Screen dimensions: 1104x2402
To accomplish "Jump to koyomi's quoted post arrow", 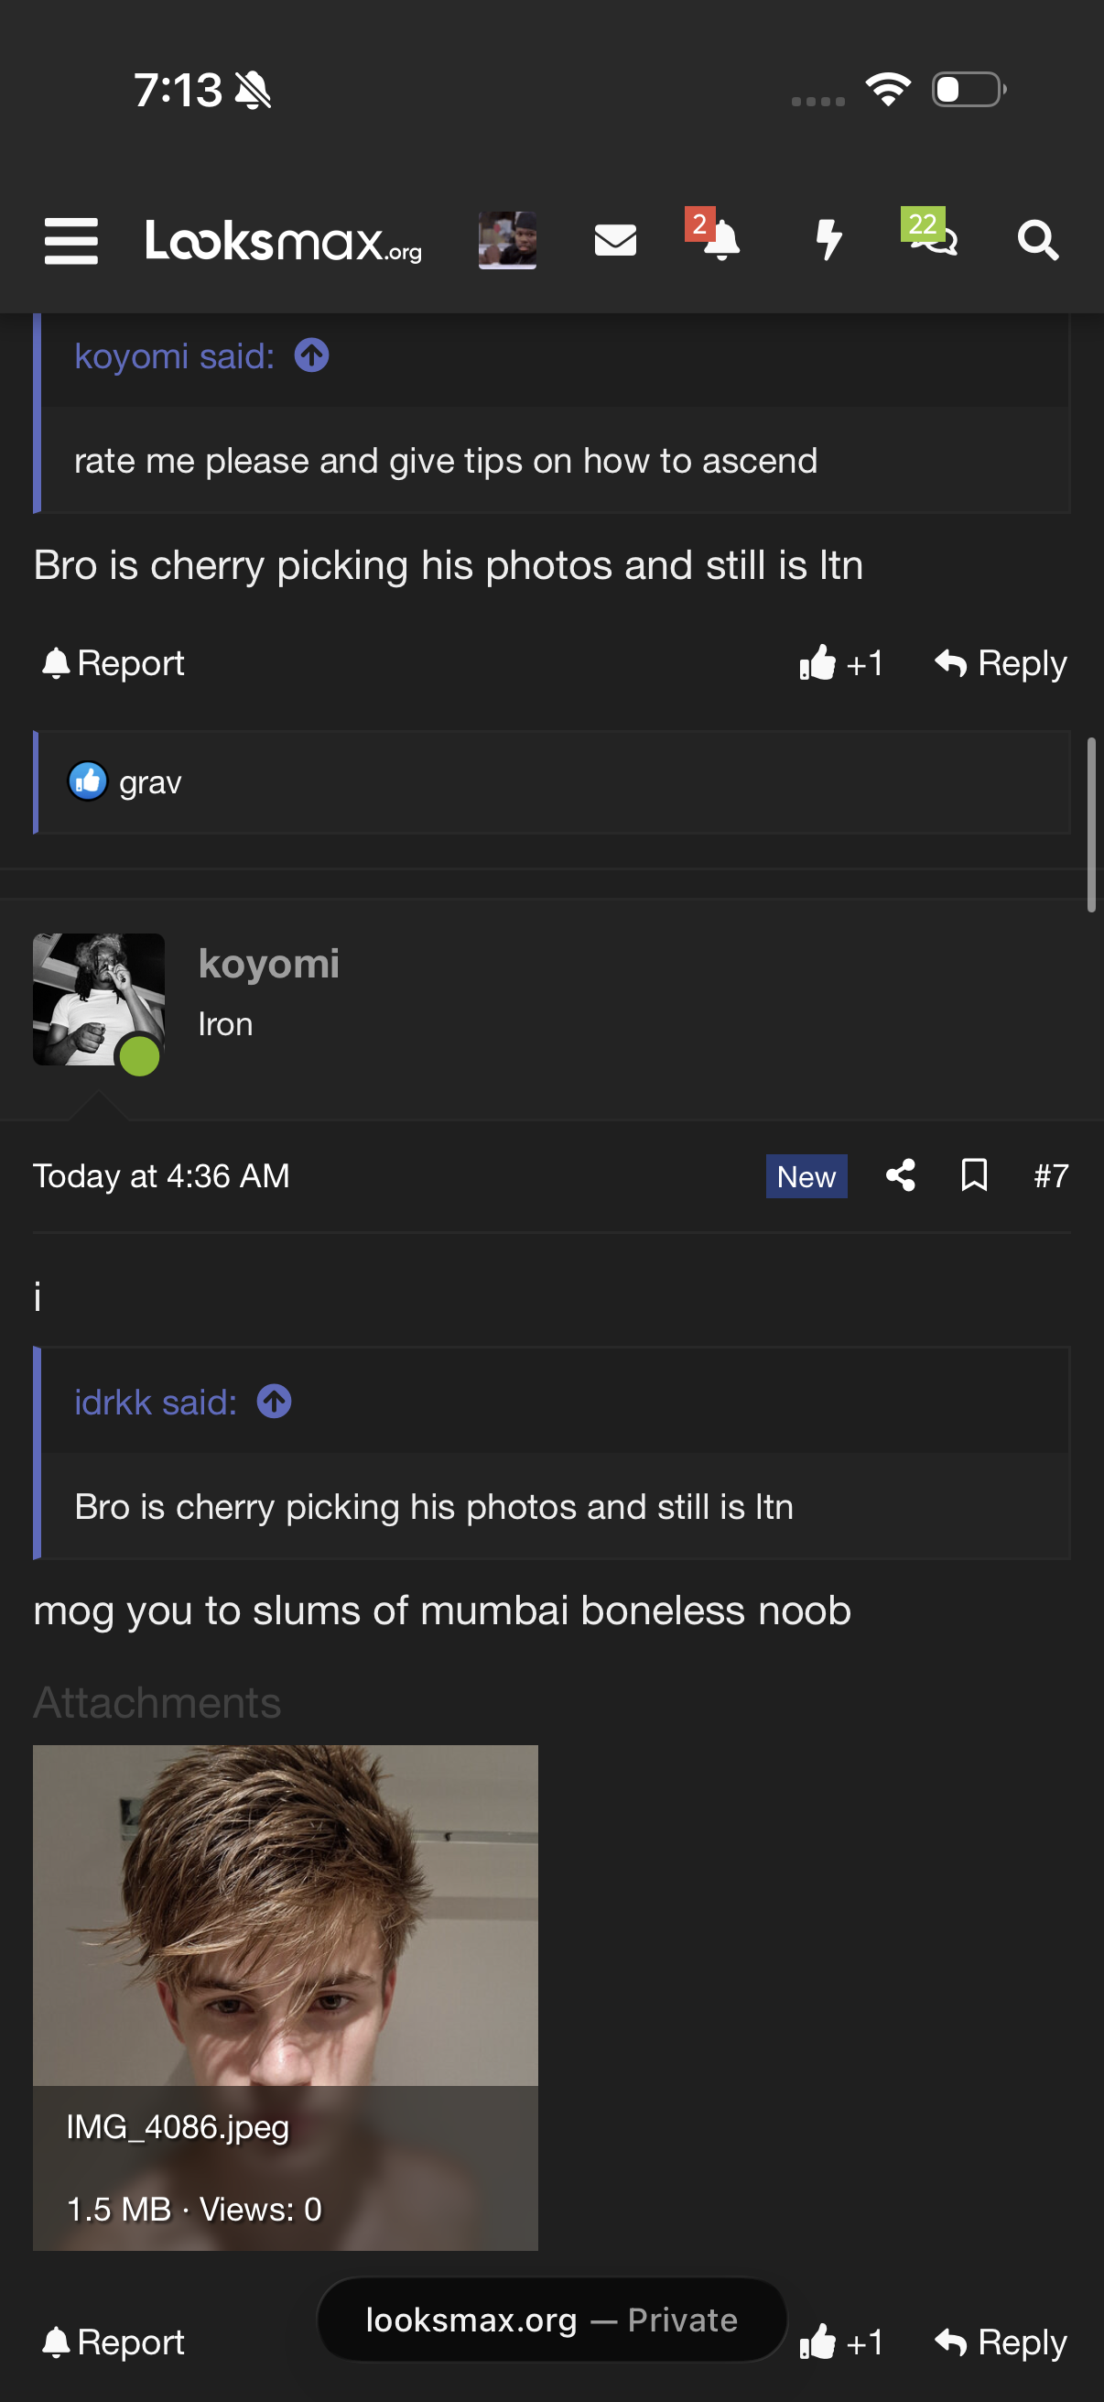I will [311, 355].
